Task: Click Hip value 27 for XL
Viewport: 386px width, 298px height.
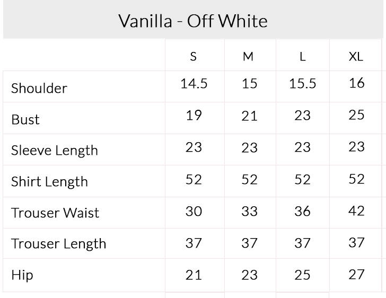Action: point(356,274)
